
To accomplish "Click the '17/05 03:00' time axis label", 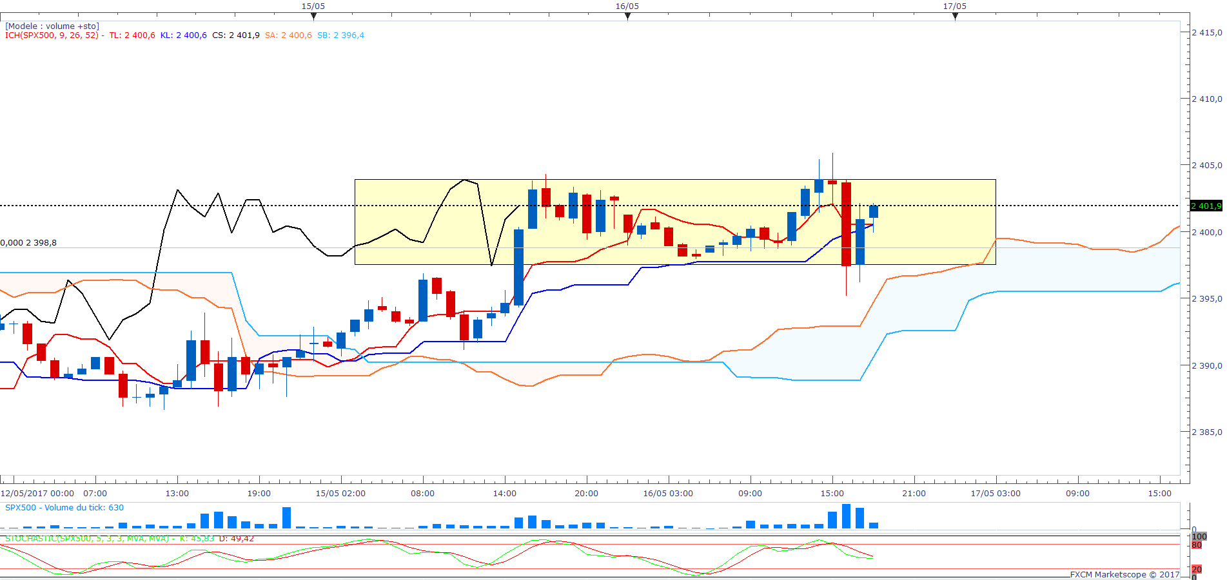I will [996, 494].
